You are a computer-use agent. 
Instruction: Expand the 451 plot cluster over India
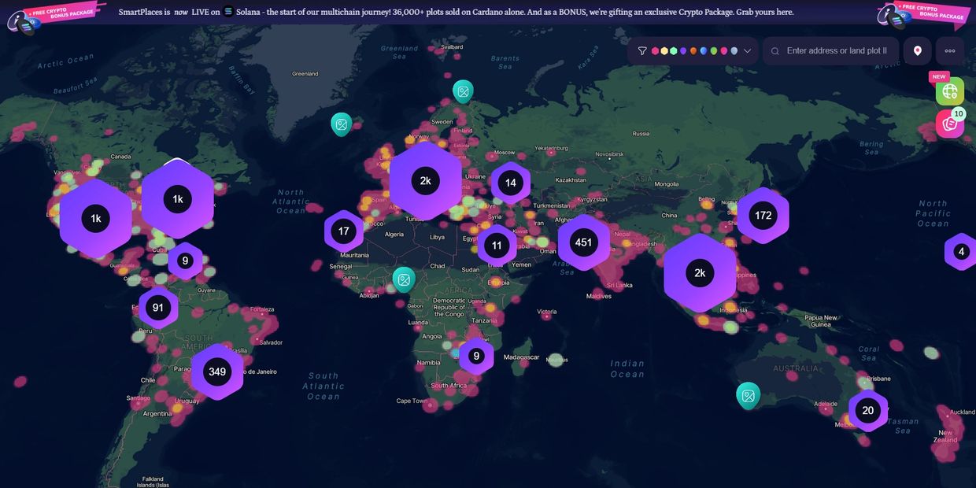(583, 242)
